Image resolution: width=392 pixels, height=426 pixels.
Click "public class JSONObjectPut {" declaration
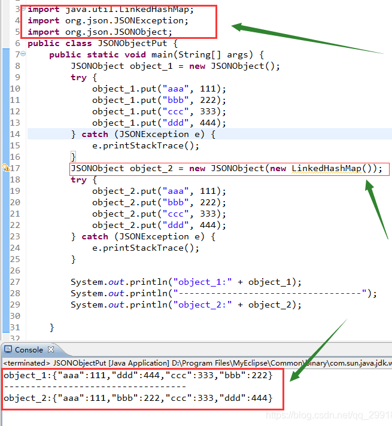(103, 44)
